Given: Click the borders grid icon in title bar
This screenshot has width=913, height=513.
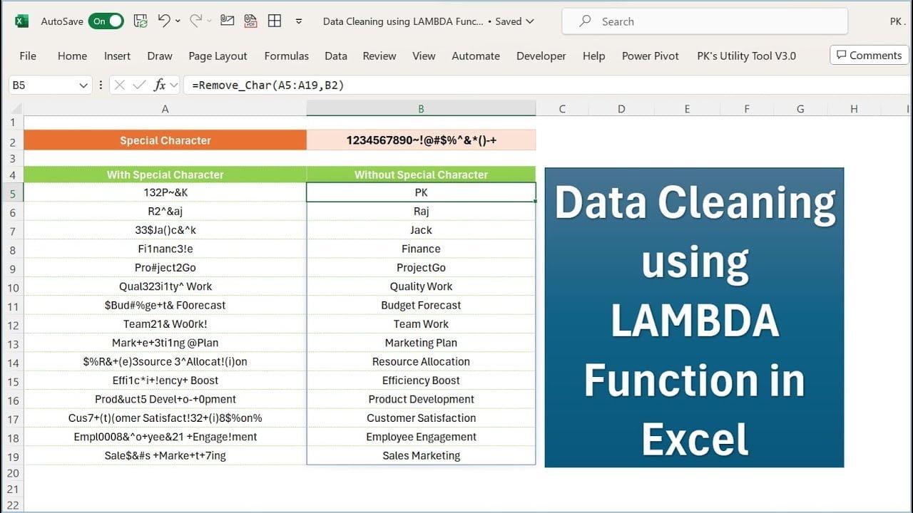Looking at the screenshot, I should (x=275, y=21).
